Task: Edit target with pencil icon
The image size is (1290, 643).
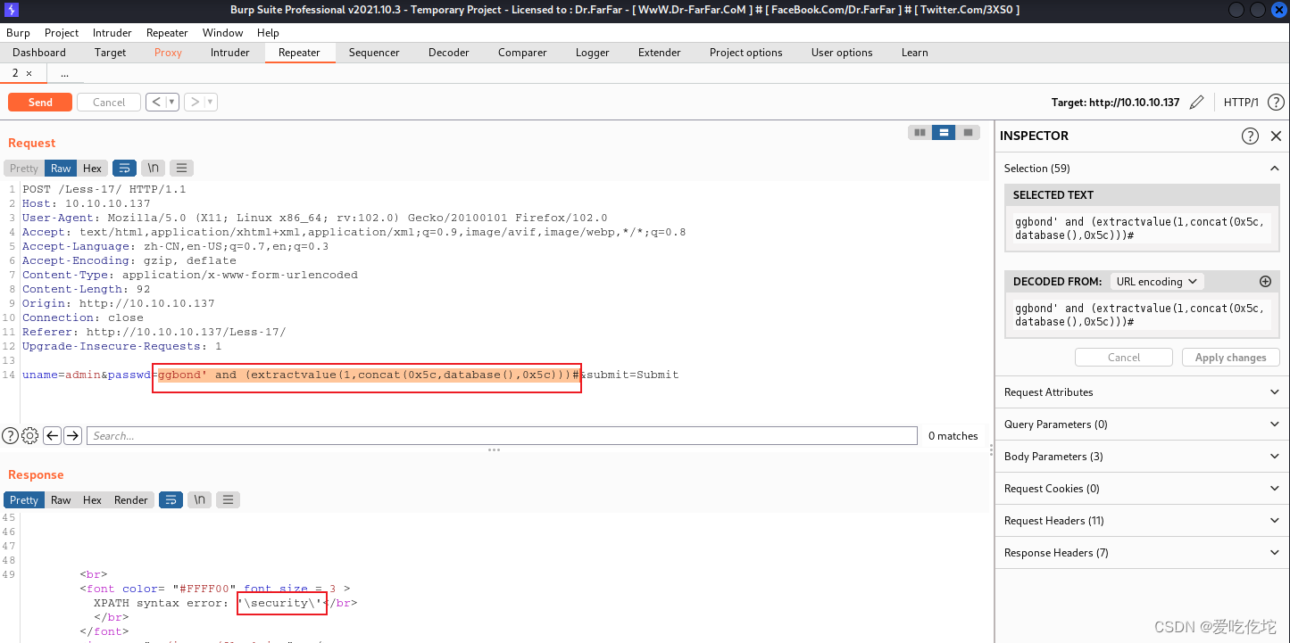Action: (x=1197, y=103)
